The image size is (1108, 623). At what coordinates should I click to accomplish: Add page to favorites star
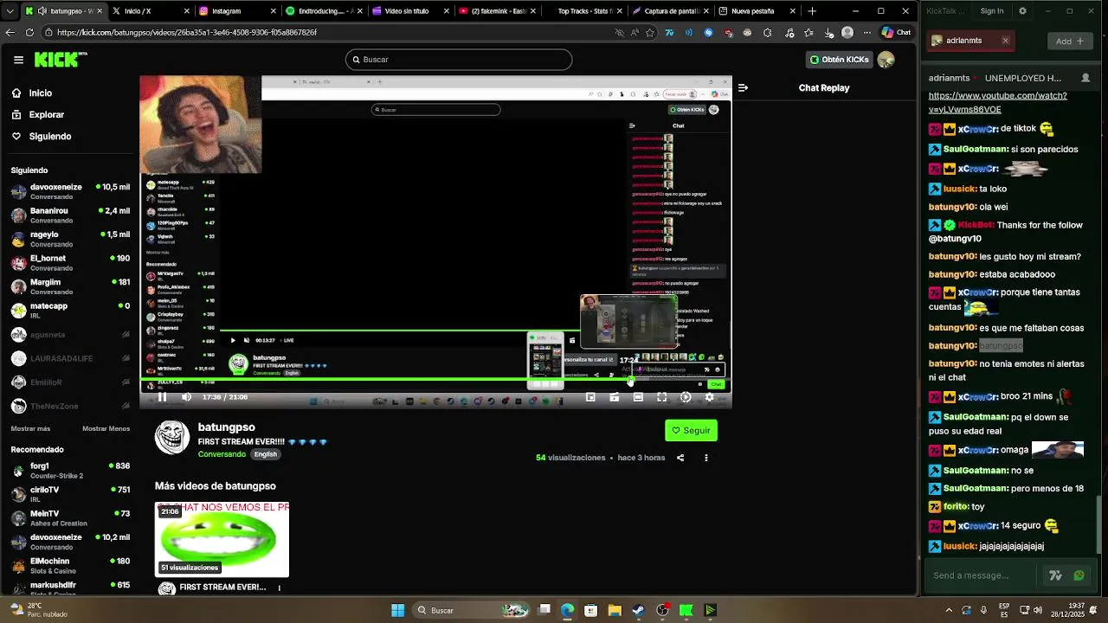pos(650,32)
